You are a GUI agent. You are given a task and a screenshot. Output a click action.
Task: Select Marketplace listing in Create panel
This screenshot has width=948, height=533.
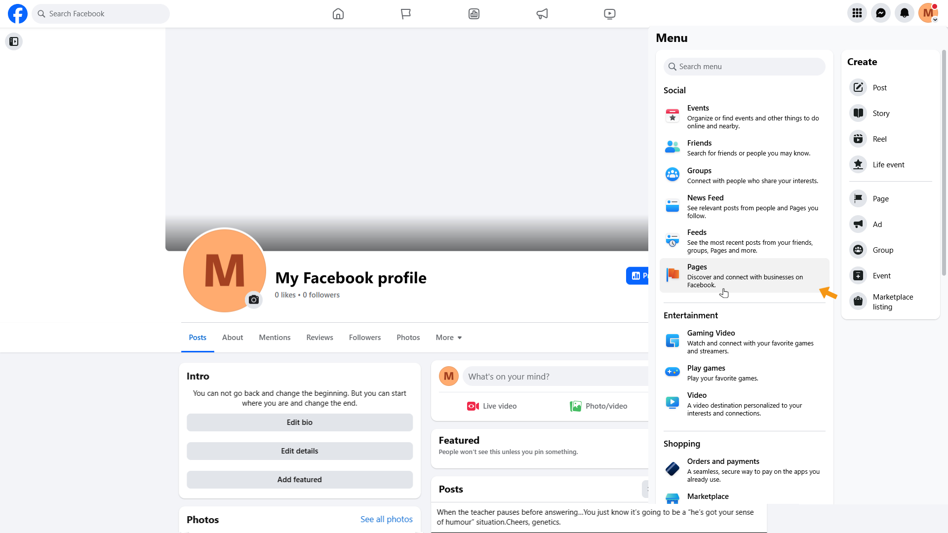pyautogui.click(x=890, y=302)
